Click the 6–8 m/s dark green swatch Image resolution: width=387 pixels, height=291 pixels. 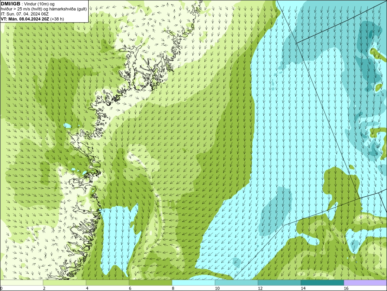click(x=150, y=282)
